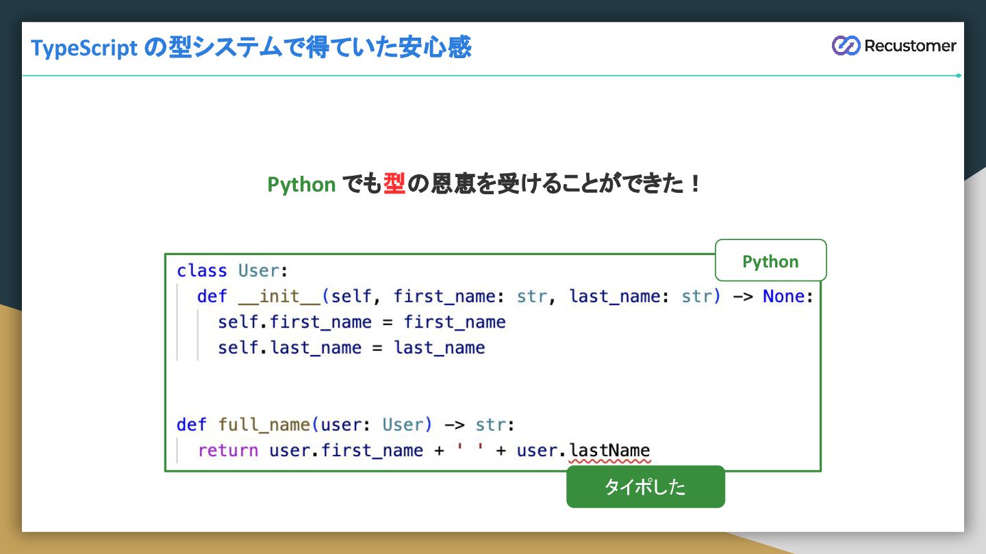Viewport: 986px width, 554px height.
Task: Click "__init__" in the def line
Action: click(279, 297)
